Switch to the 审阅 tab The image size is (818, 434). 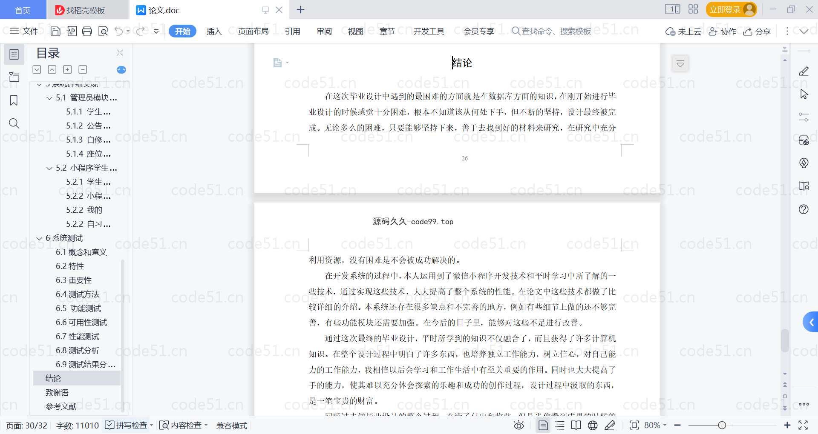coord(324,31)
